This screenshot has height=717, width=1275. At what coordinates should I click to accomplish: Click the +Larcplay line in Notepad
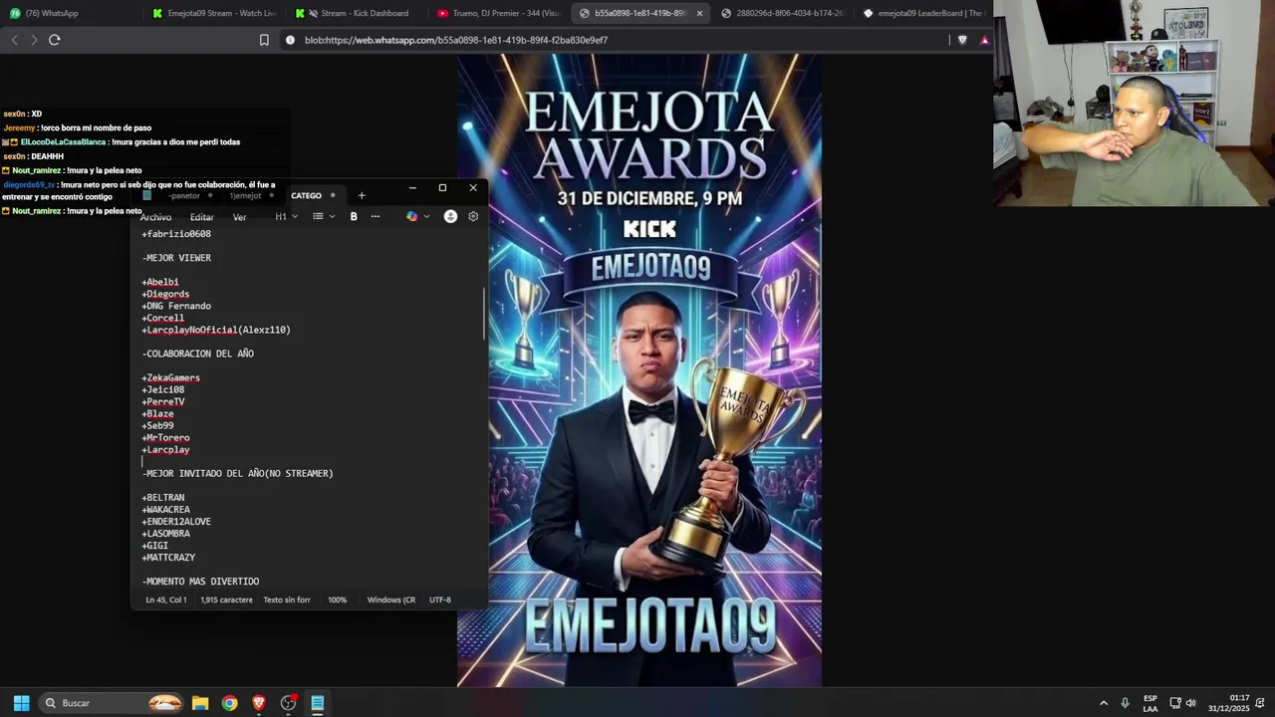(166, 449)
